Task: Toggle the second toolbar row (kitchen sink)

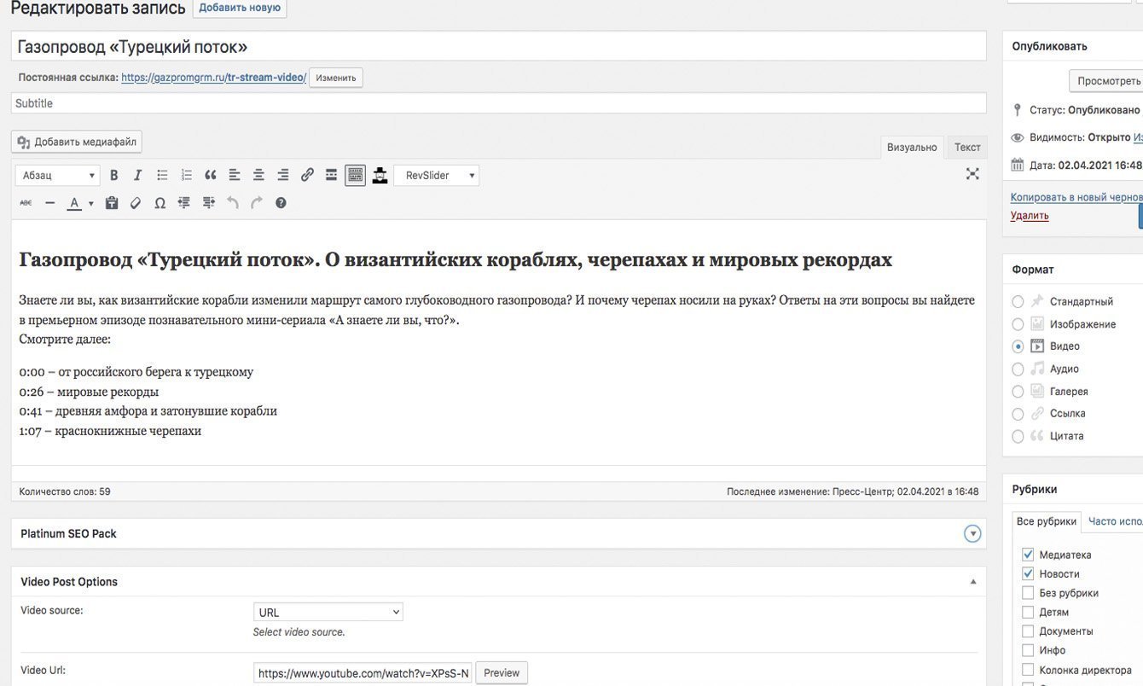Action: point(356,175)
